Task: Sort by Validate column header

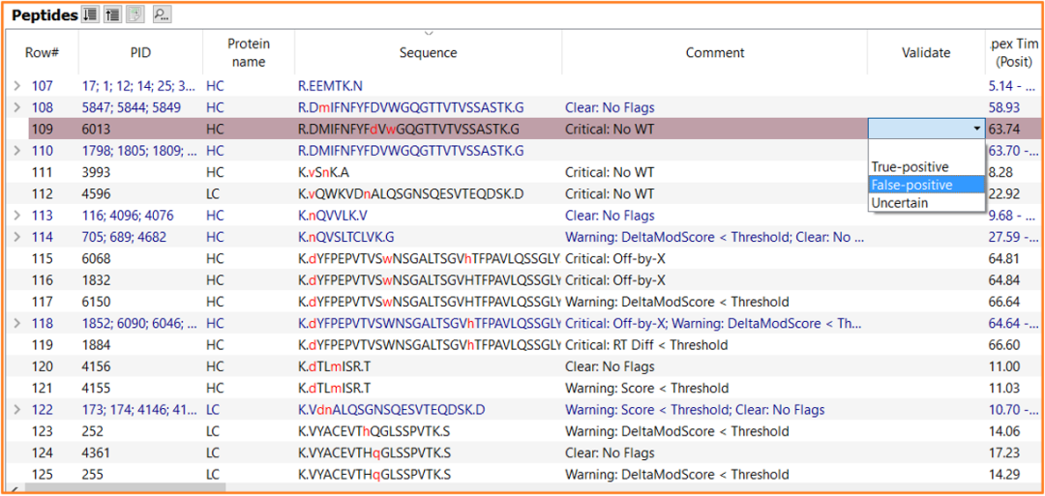Action: coord(926,52)
